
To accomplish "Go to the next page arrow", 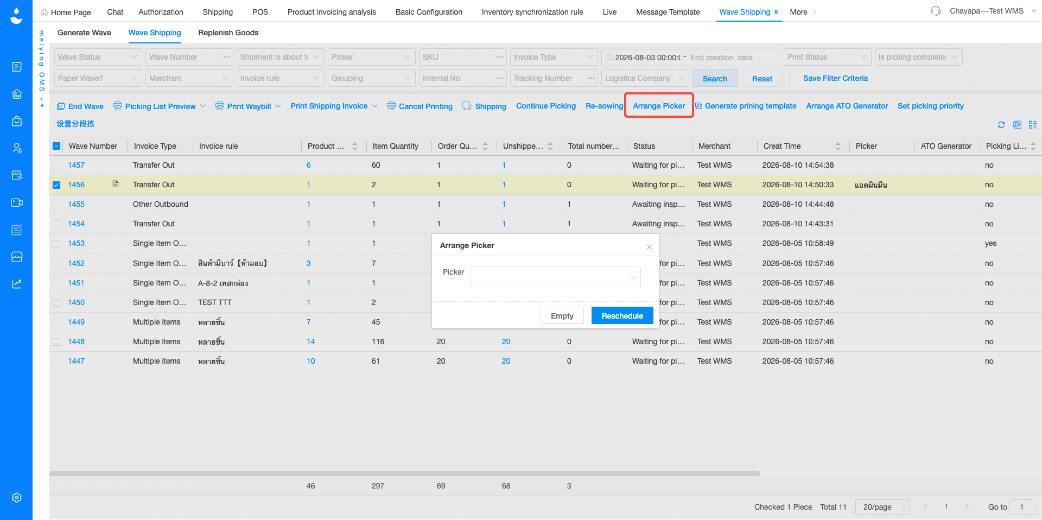I will [967, 507].
